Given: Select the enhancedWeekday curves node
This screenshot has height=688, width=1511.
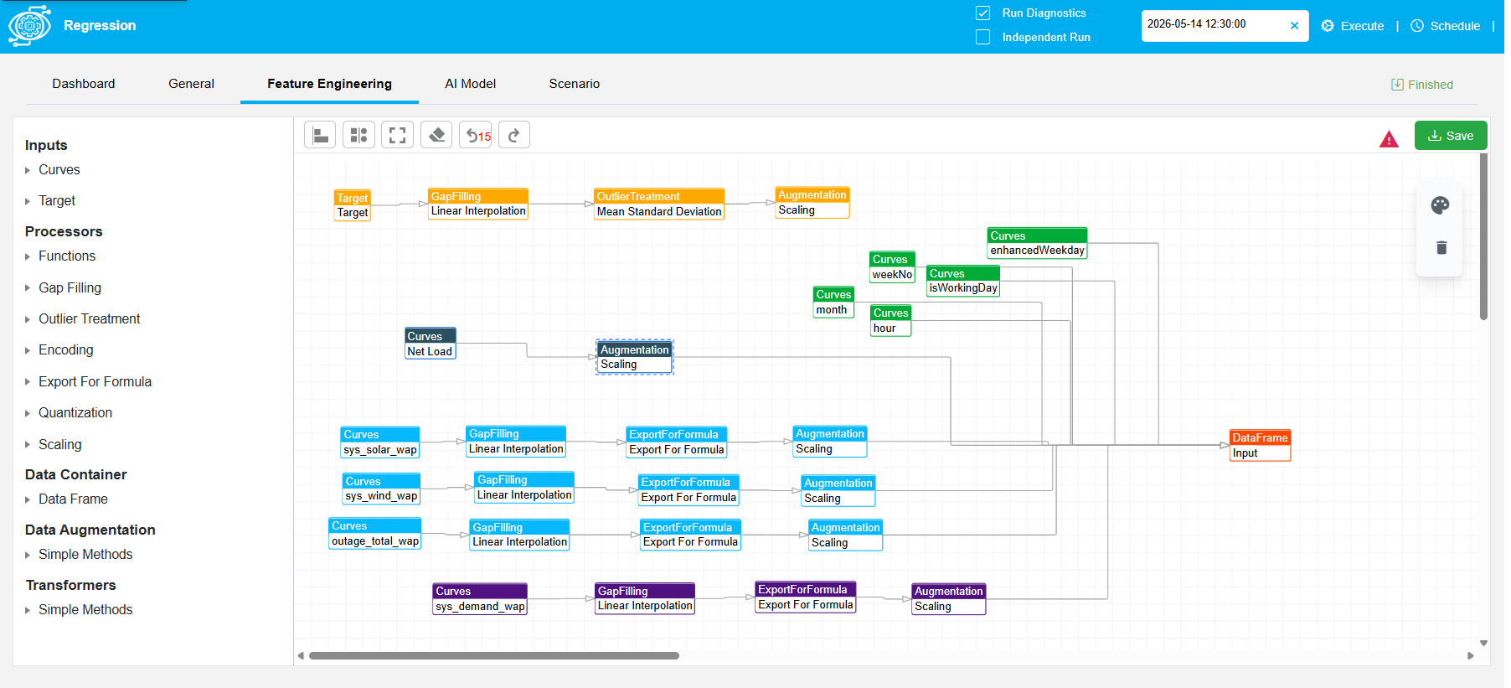Looking at the screenshot, I should point(1037,243).
